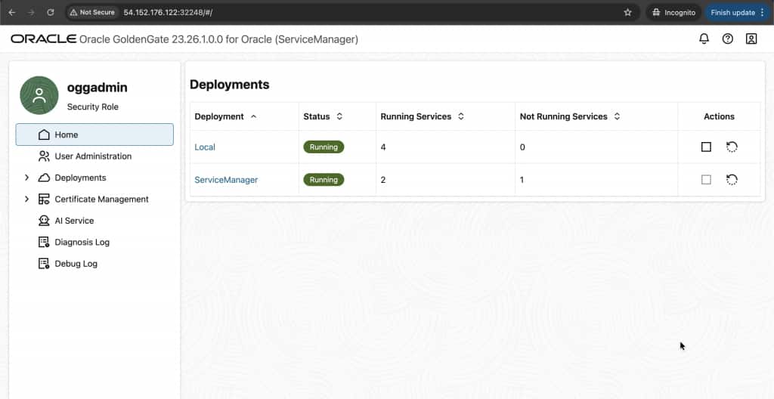Click the Running status badge for Local
Viewport: 774px width, 399px height.
pyautogui.click(x=324, y=147)
